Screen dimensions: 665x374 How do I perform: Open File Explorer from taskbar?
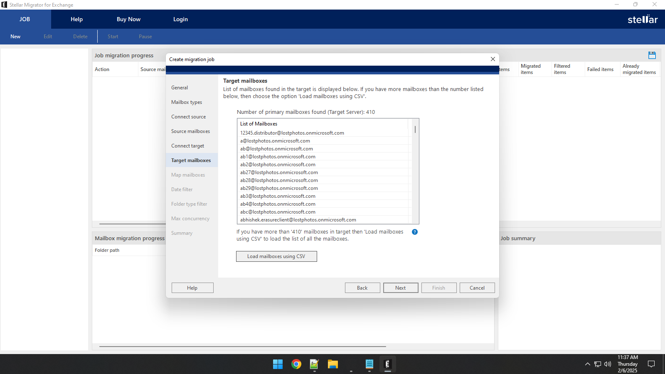[332, 364]
